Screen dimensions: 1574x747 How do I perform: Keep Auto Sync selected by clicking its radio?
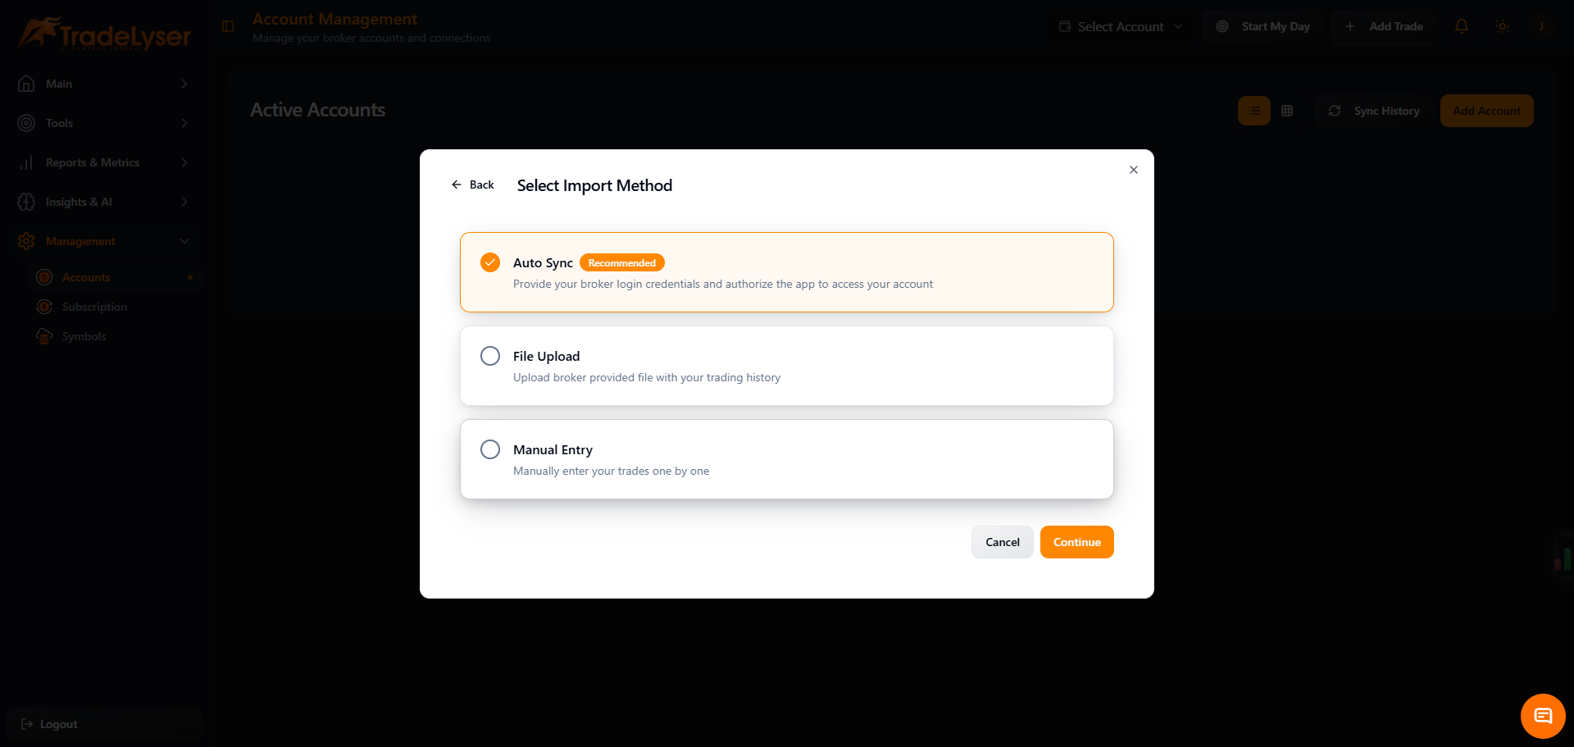pyautogui.click(x=489, y=262)
